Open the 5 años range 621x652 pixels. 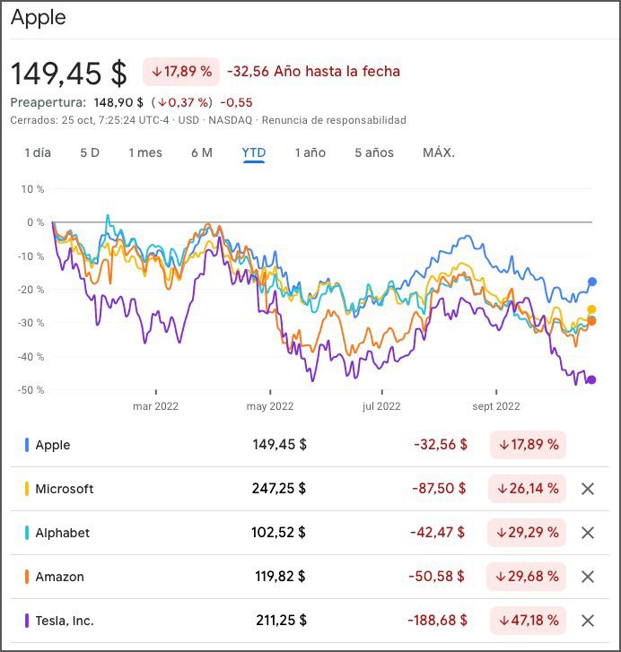point(374,152)
